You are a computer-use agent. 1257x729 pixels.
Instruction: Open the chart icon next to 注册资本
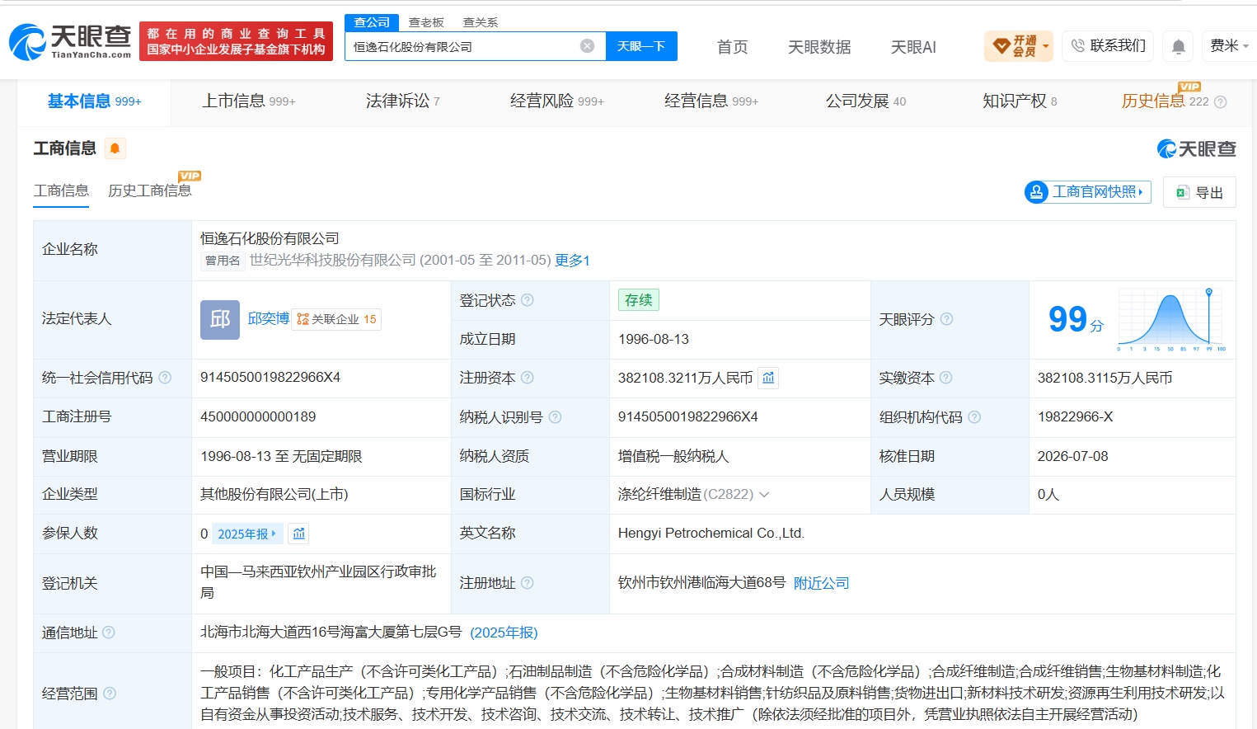tap(768, 378)
